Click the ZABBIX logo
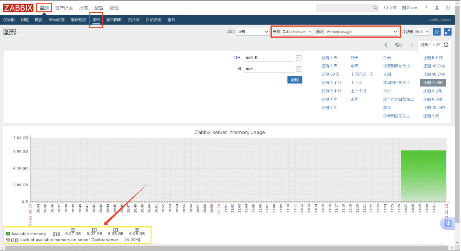Viewport: 461px width, 251px height. click(x=18, y=7)
